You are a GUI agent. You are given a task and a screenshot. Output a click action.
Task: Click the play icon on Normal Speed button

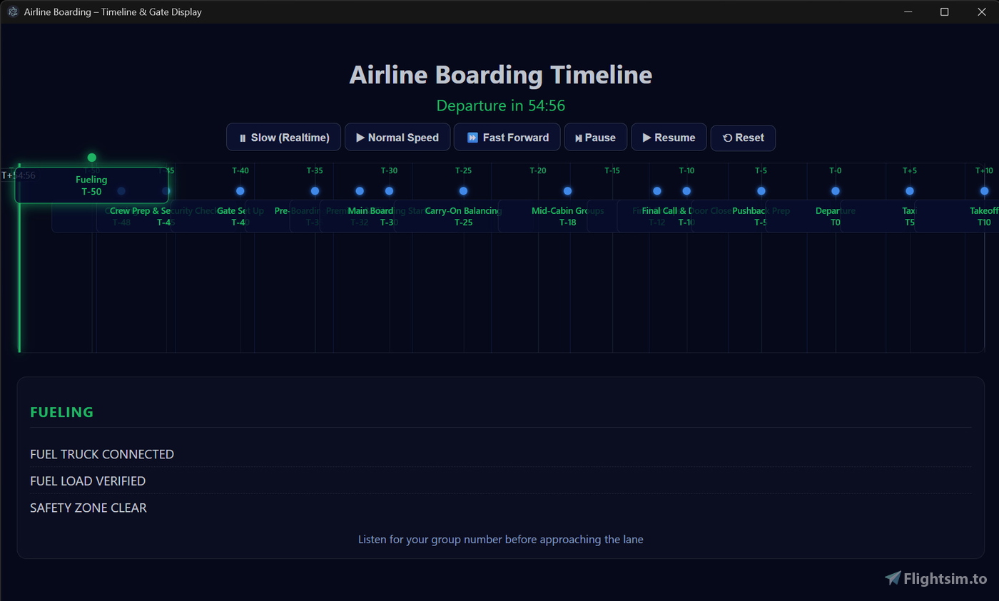358,137
